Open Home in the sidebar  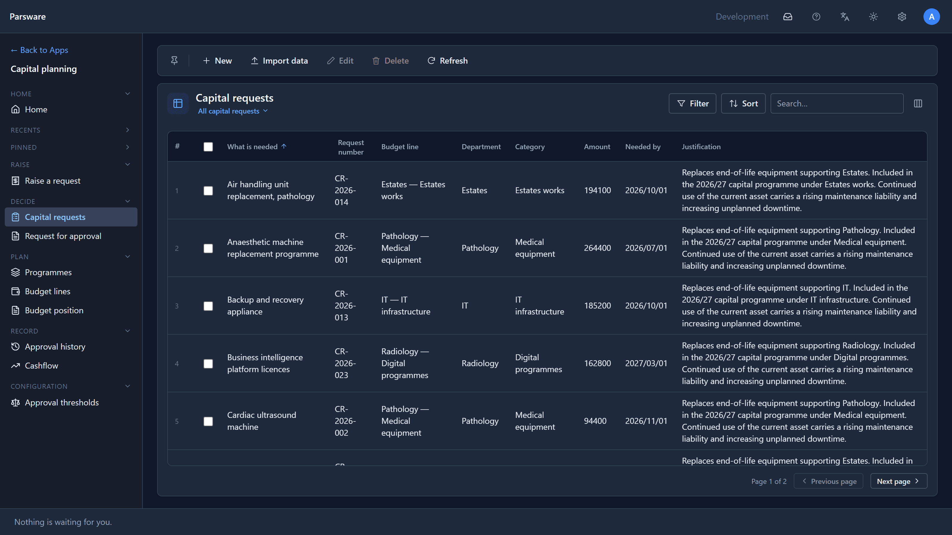point(71,109)
